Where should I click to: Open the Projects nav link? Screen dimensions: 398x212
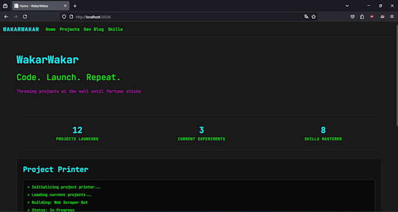70,29
